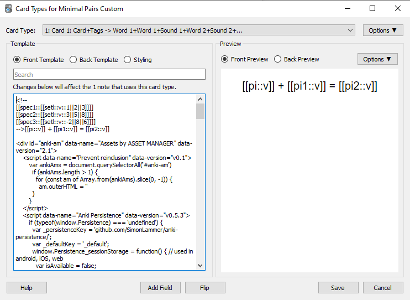Click the Flip button

coord(205,288)
